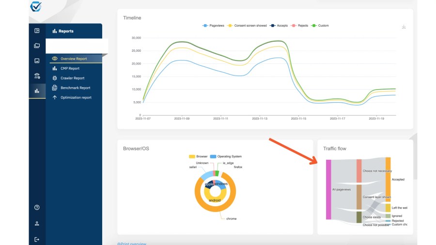Click the Timeline heading
Viewport: 436px width, 245px height.
coord(132,18)
